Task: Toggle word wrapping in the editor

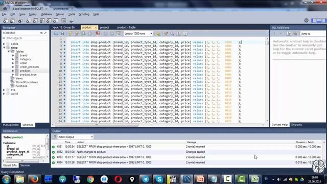Action: pos(185,34)
